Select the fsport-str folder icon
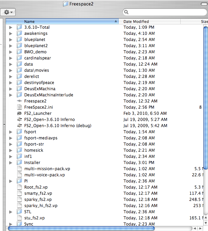This screenshot has height=231, width=208. point(19,144)
